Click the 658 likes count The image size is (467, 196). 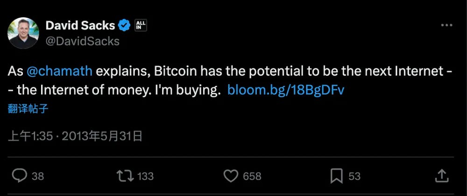pyautogui.click(x=252, y=176)
